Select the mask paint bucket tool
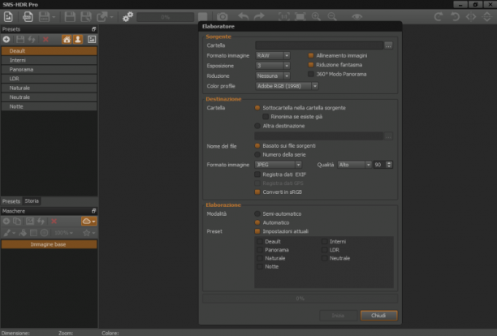497x336 pixels. click(x=23, y=233)
